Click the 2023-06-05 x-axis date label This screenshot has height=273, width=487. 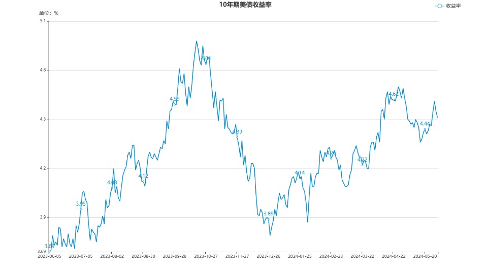pyautogui.click(x=49, y=256)
